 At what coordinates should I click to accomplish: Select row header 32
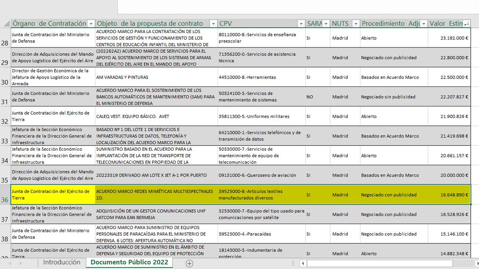[5, 116]
